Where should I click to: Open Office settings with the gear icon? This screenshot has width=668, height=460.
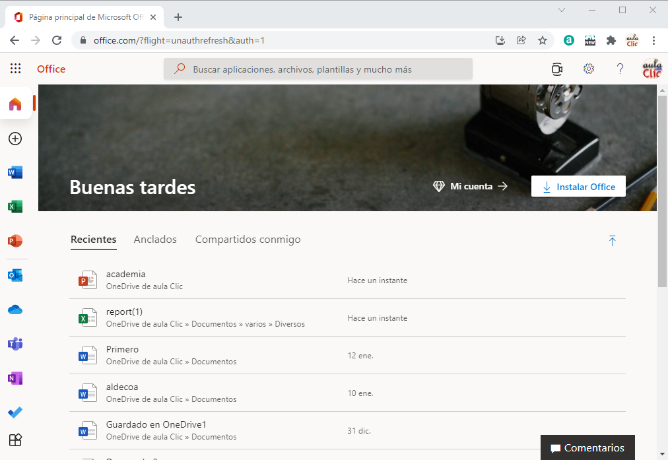[589, 69]
